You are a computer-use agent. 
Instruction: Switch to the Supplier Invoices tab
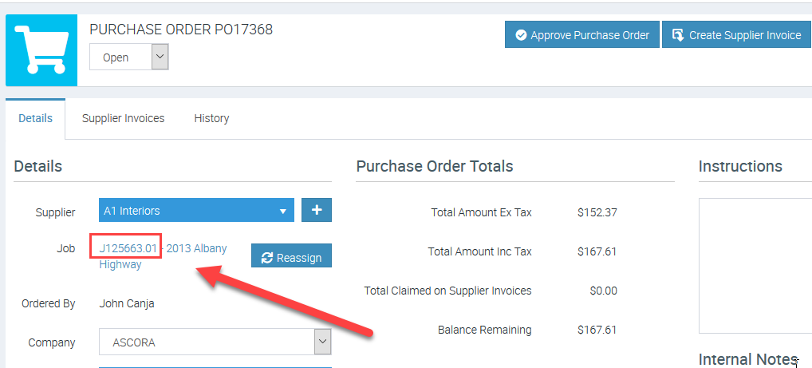[x=123, y=118]
